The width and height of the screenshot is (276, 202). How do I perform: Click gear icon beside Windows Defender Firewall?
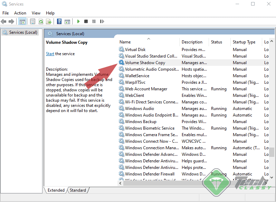(x=122, y=174)
